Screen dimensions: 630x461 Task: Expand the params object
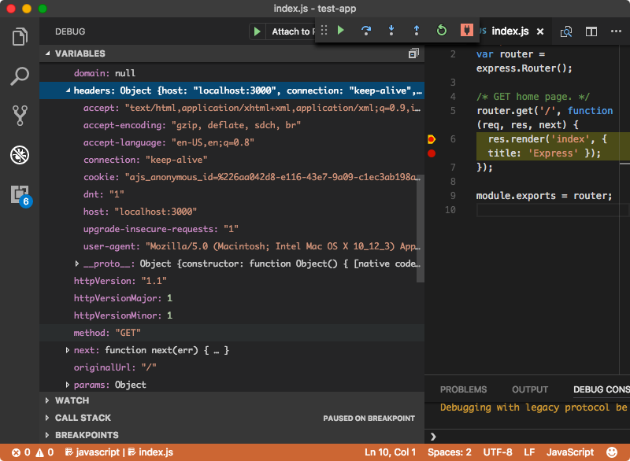[67, 385]
